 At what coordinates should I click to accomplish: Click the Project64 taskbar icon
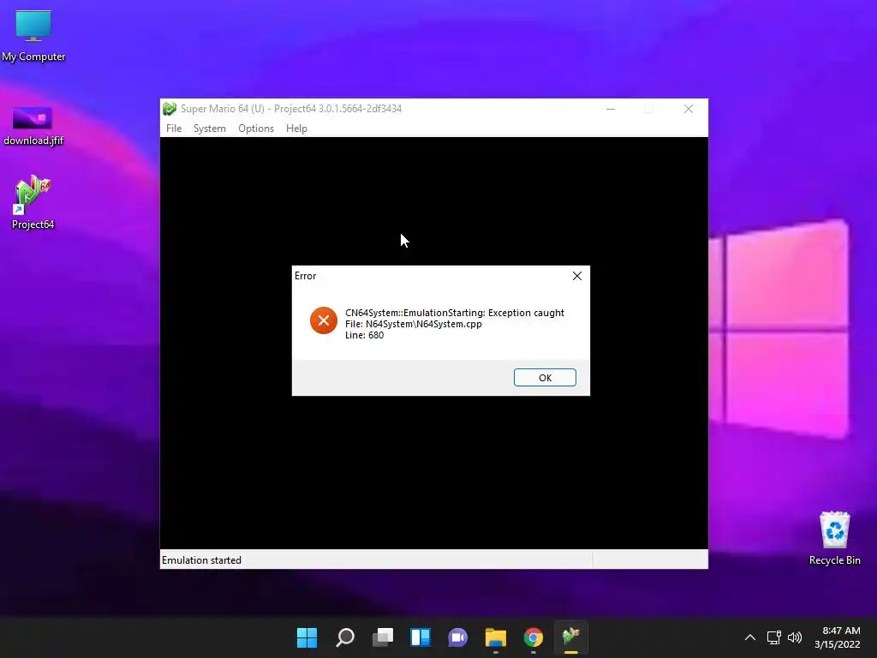(571, 637)
